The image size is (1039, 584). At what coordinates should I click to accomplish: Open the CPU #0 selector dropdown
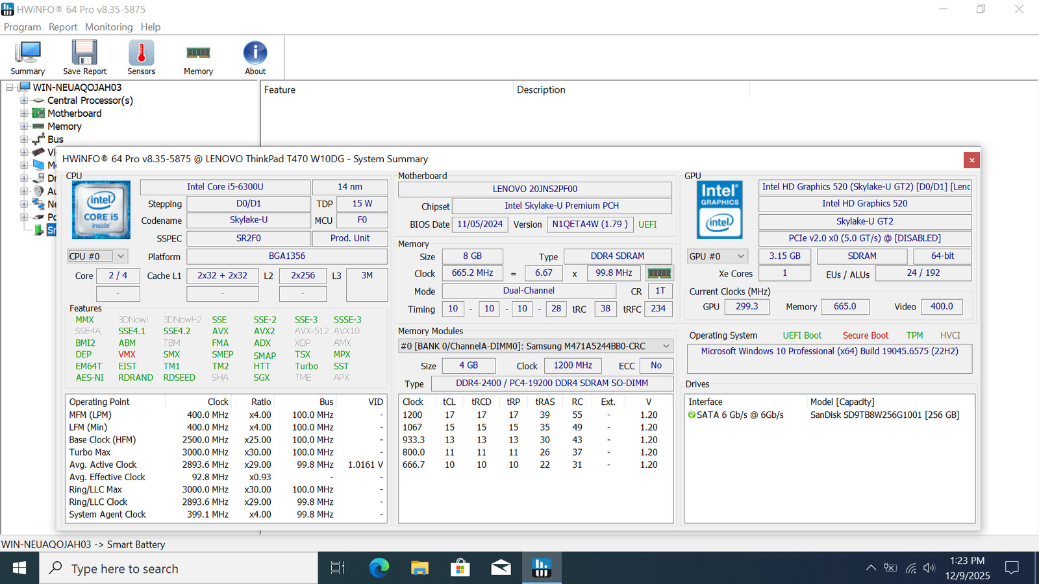97,256
